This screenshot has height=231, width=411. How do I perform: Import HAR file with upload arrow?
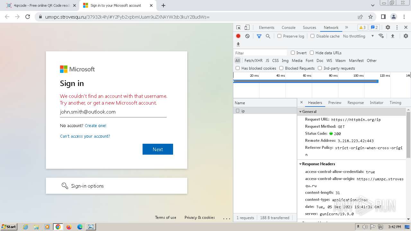point(392,36)
